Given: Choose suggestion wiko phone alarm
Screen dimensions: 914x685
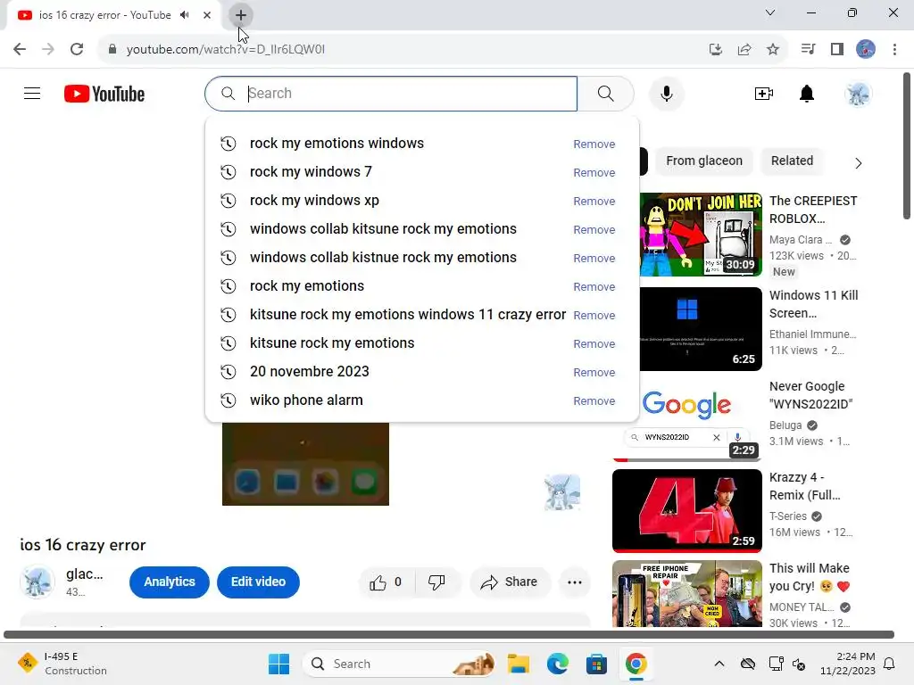Looking at the screenshot, I should [x=422, y=400].
